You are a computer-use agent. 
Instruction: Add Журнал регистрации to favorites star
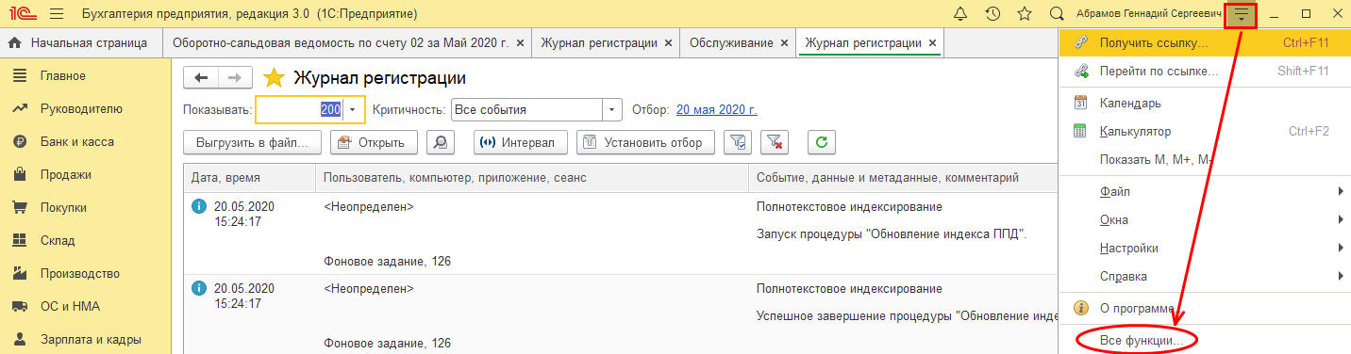pos(274,78)
